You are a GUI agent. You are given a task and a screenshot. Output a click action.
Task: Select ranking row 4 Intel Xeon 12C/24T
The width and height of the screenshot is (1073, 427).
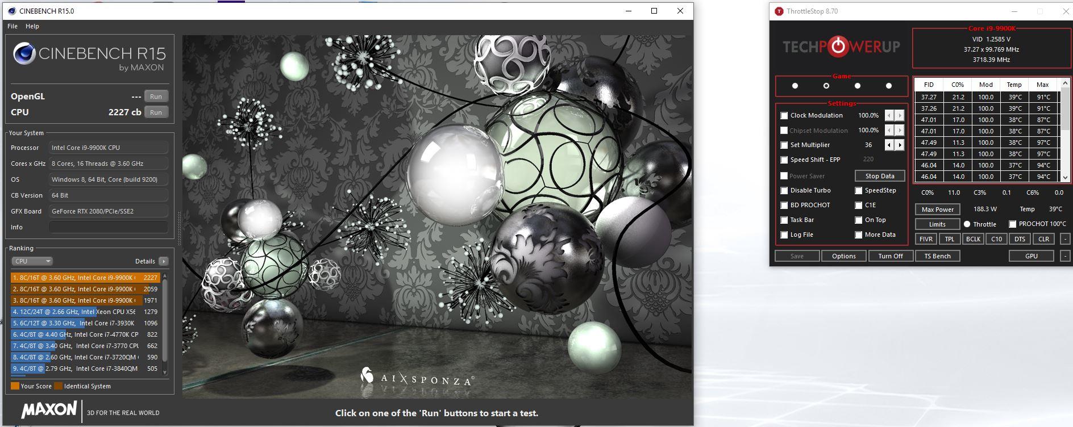(85, 312)
